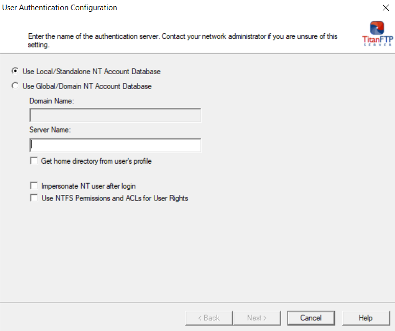Open Help for this wizard page

(365, 318)
